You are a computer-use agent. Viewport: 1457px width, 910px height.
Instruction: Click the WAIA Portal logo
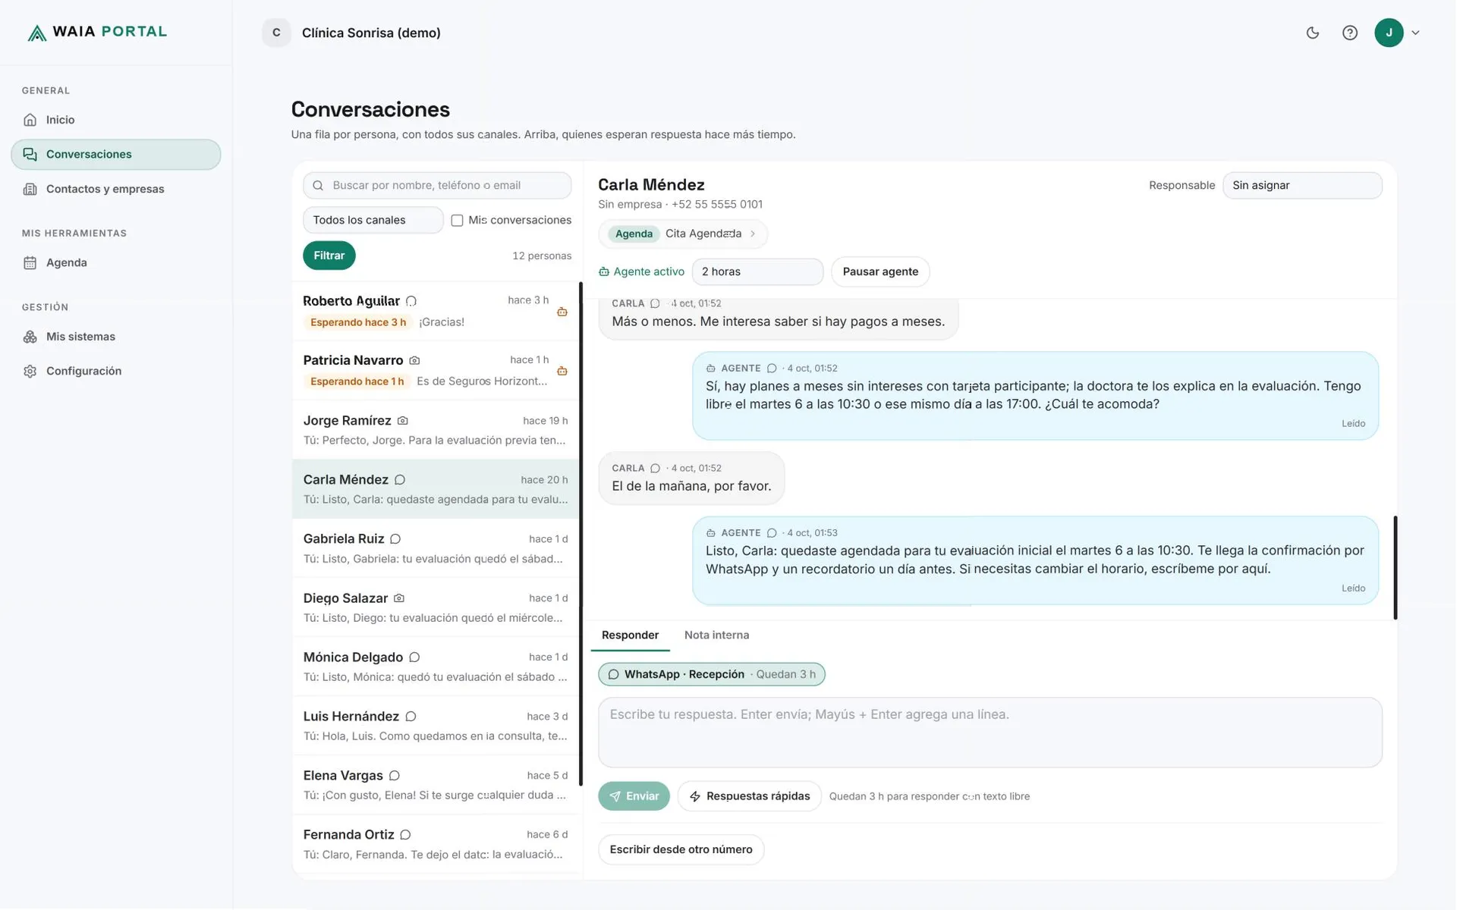click(97, 32)
